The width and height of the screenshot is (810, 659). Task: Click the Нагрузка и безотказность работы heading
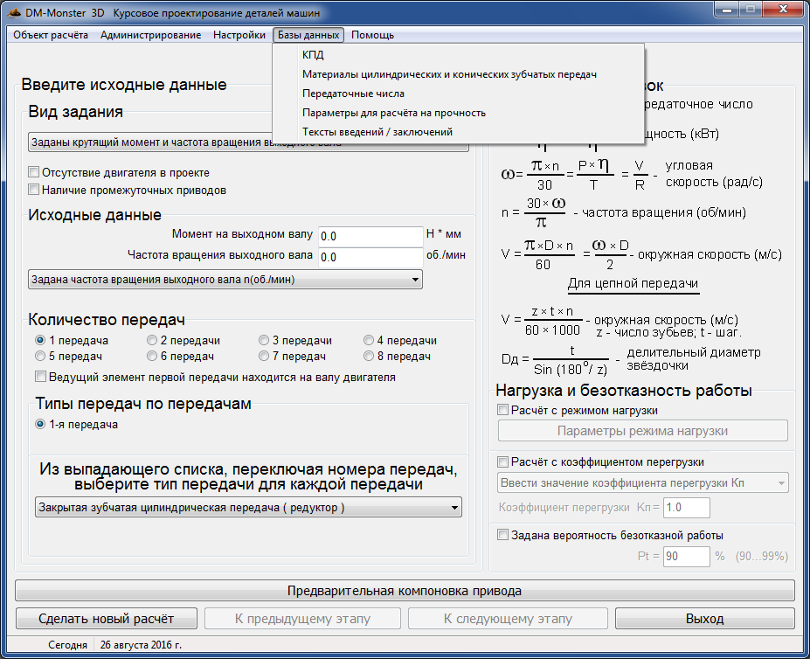click(x=624, y=391)
